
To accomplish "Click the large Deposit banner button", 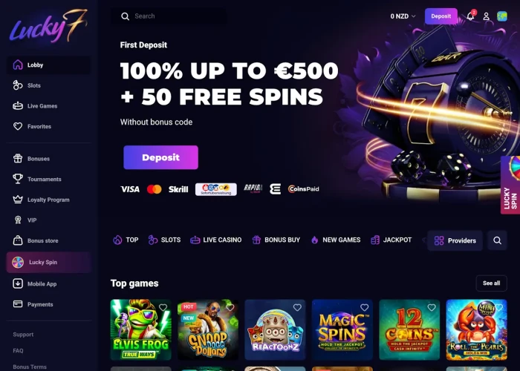I will tap(161, 157).
